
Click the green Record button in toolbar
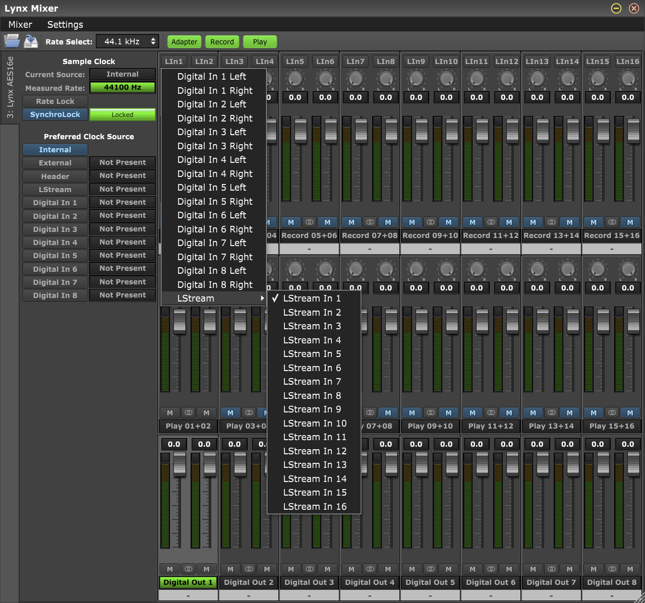tap(222, 42)
